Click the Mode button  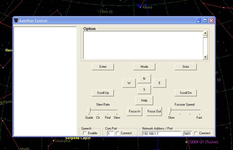[144, 67]
